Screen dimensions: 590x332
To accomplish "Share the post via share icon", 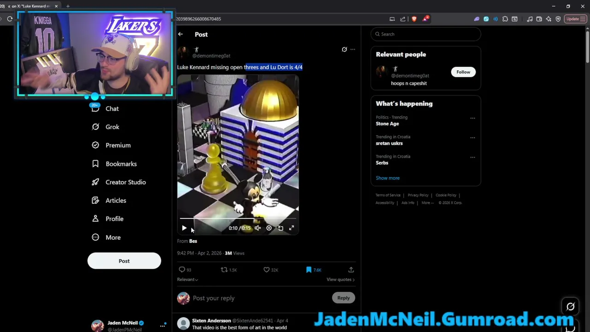I will click(x=351, y=270).
